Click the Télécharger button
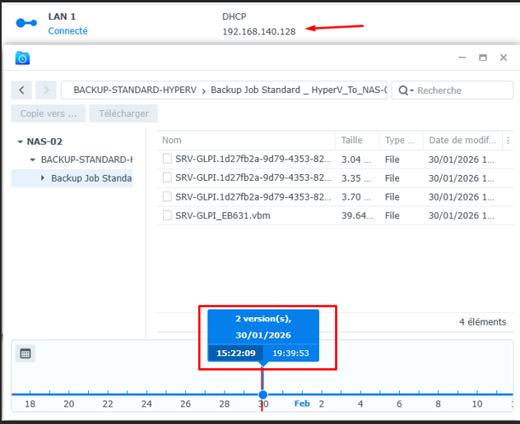 pyautogui.click(x=123, y=113)
